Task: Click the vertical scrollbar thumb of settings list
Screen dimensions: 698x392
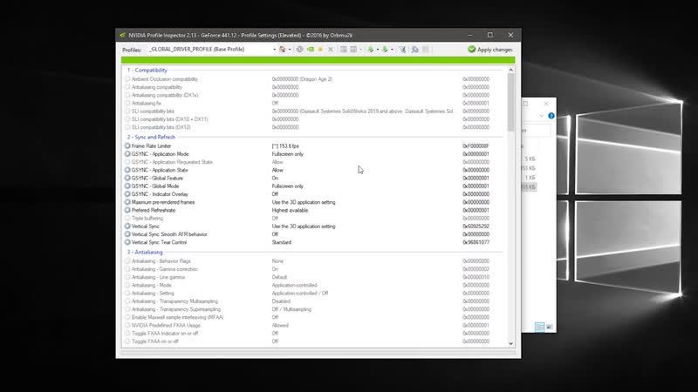Action: pyautogui.click(x=510, y=102)
